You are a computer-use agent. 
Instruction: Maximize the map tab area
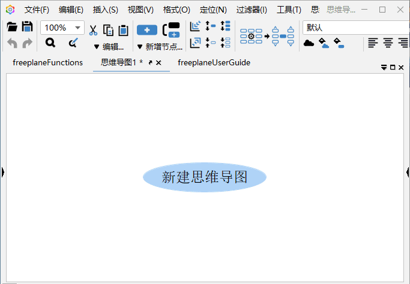(x=393, y=68)
